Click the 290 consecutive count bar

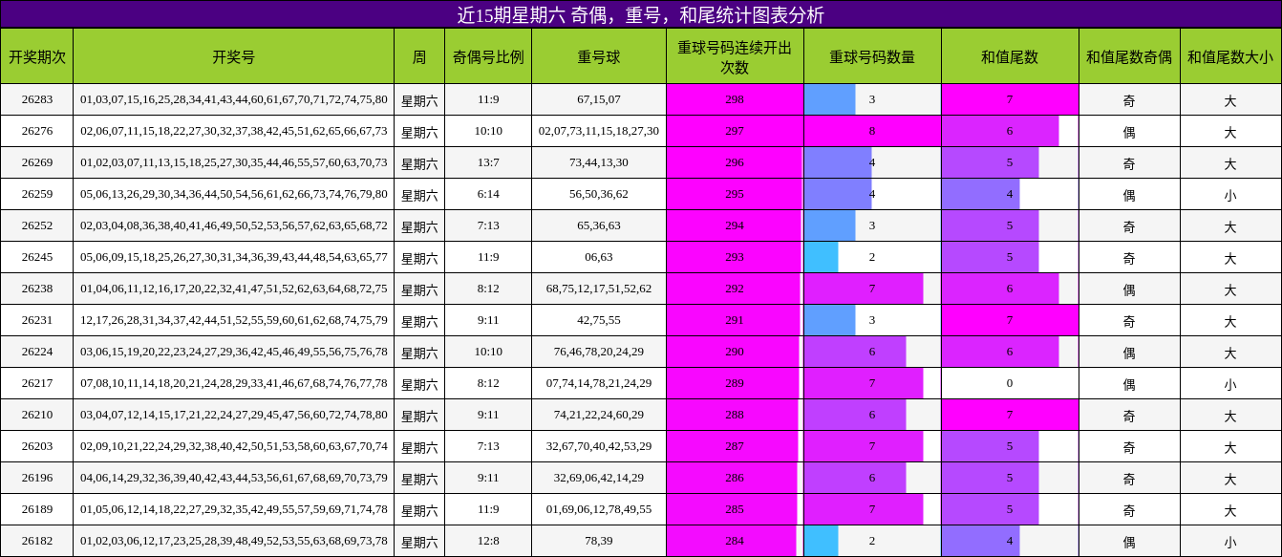(x=734, y=352)
